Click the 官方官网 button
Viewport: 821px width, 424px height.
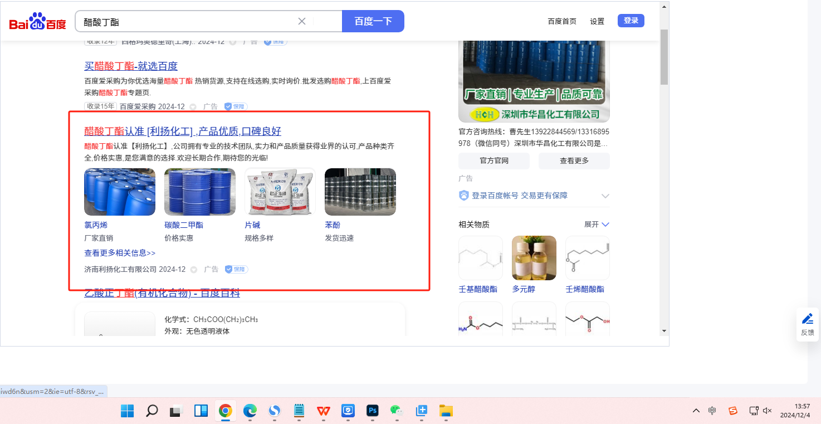(494, 160)
